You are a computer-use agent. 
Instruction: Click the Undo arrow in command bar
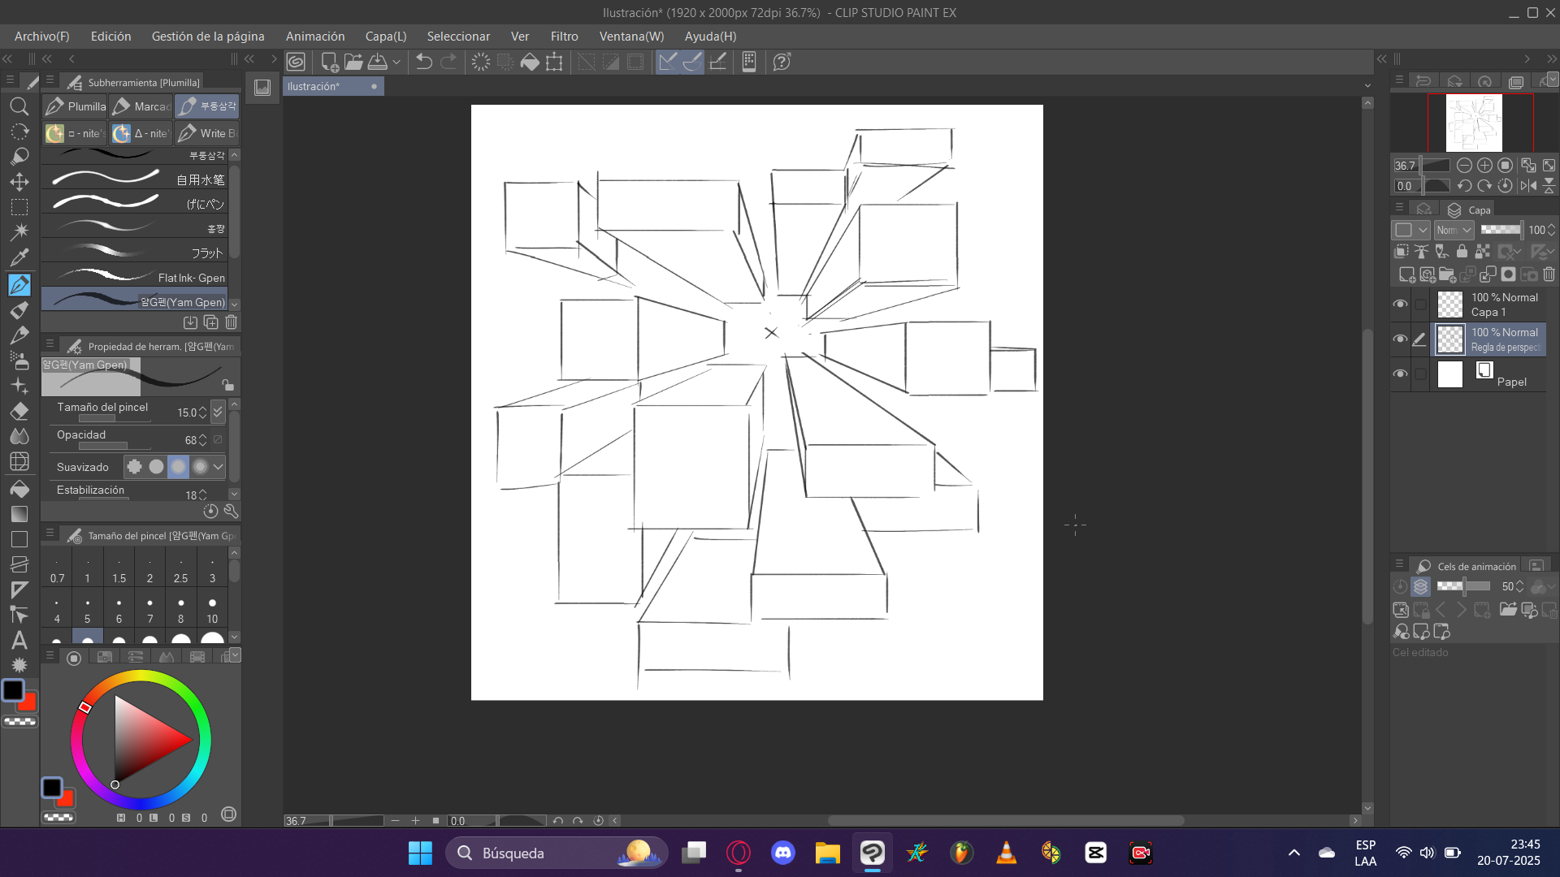tap(423, 62)
